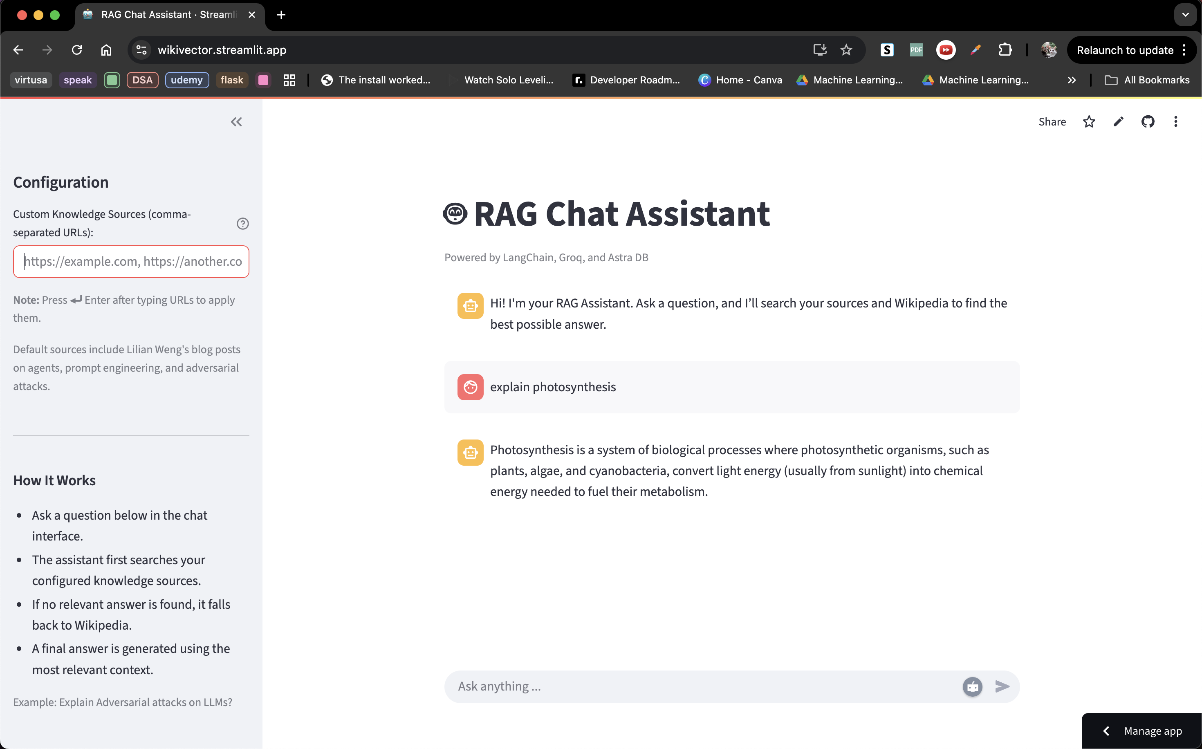Open the Manage app panel

[x=1141, y=731]
